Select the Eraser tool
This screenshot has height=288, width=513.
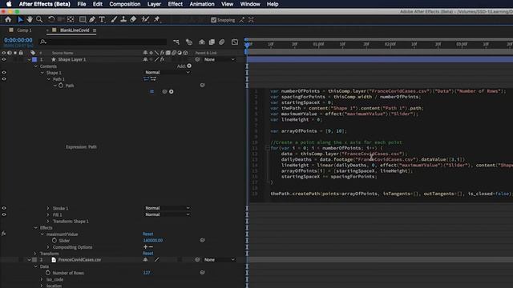[133, 19]
